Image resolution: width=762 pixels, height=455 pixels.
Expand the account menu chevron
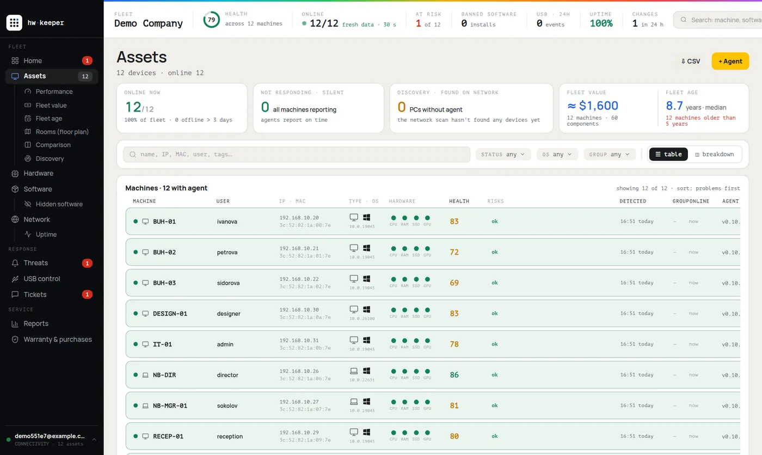(94, 439)
